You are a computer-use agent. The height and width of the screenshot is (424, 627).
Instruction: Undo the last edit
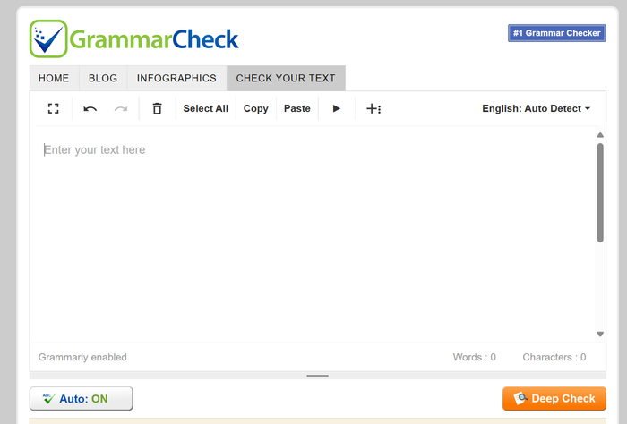[x=90, y=108]
